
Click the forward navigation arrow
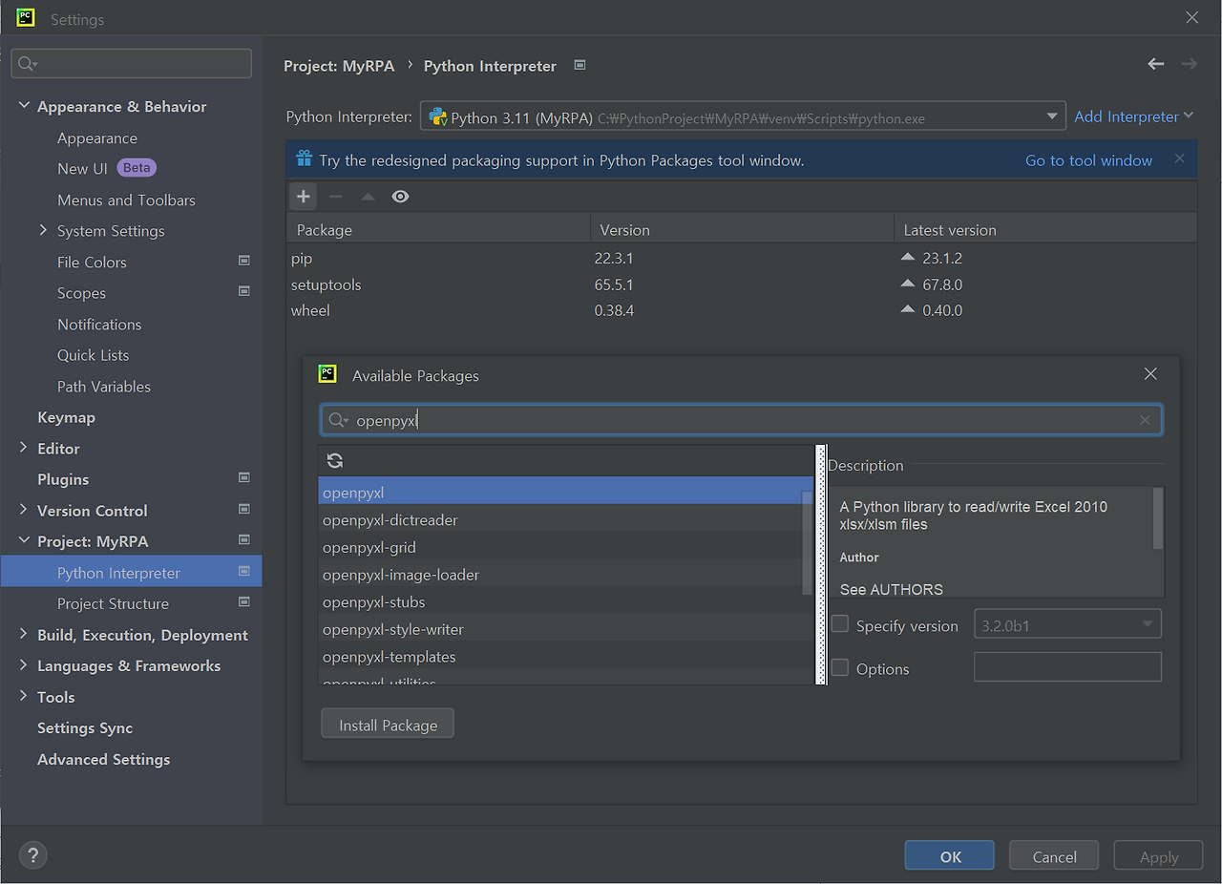point(1189,64)
